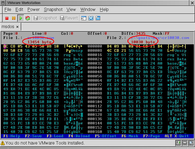Click the Page:0 indicator

click(10, 33)
